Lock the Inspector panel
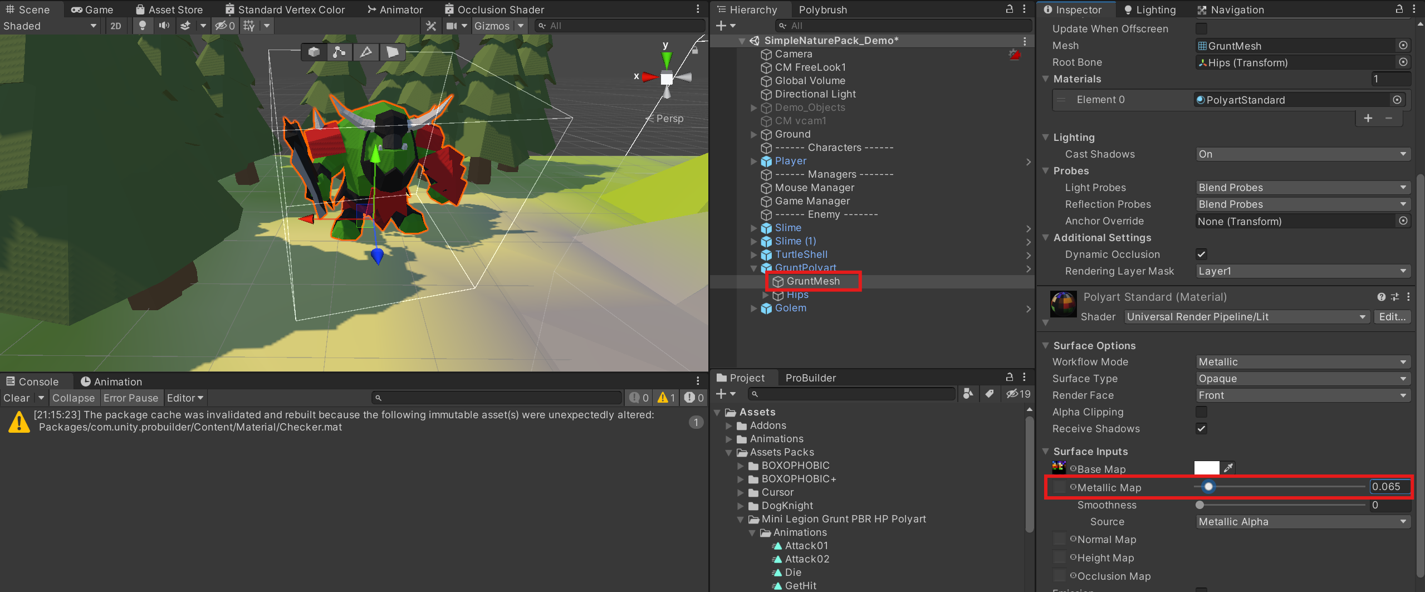 click(x=1399, y=9)
